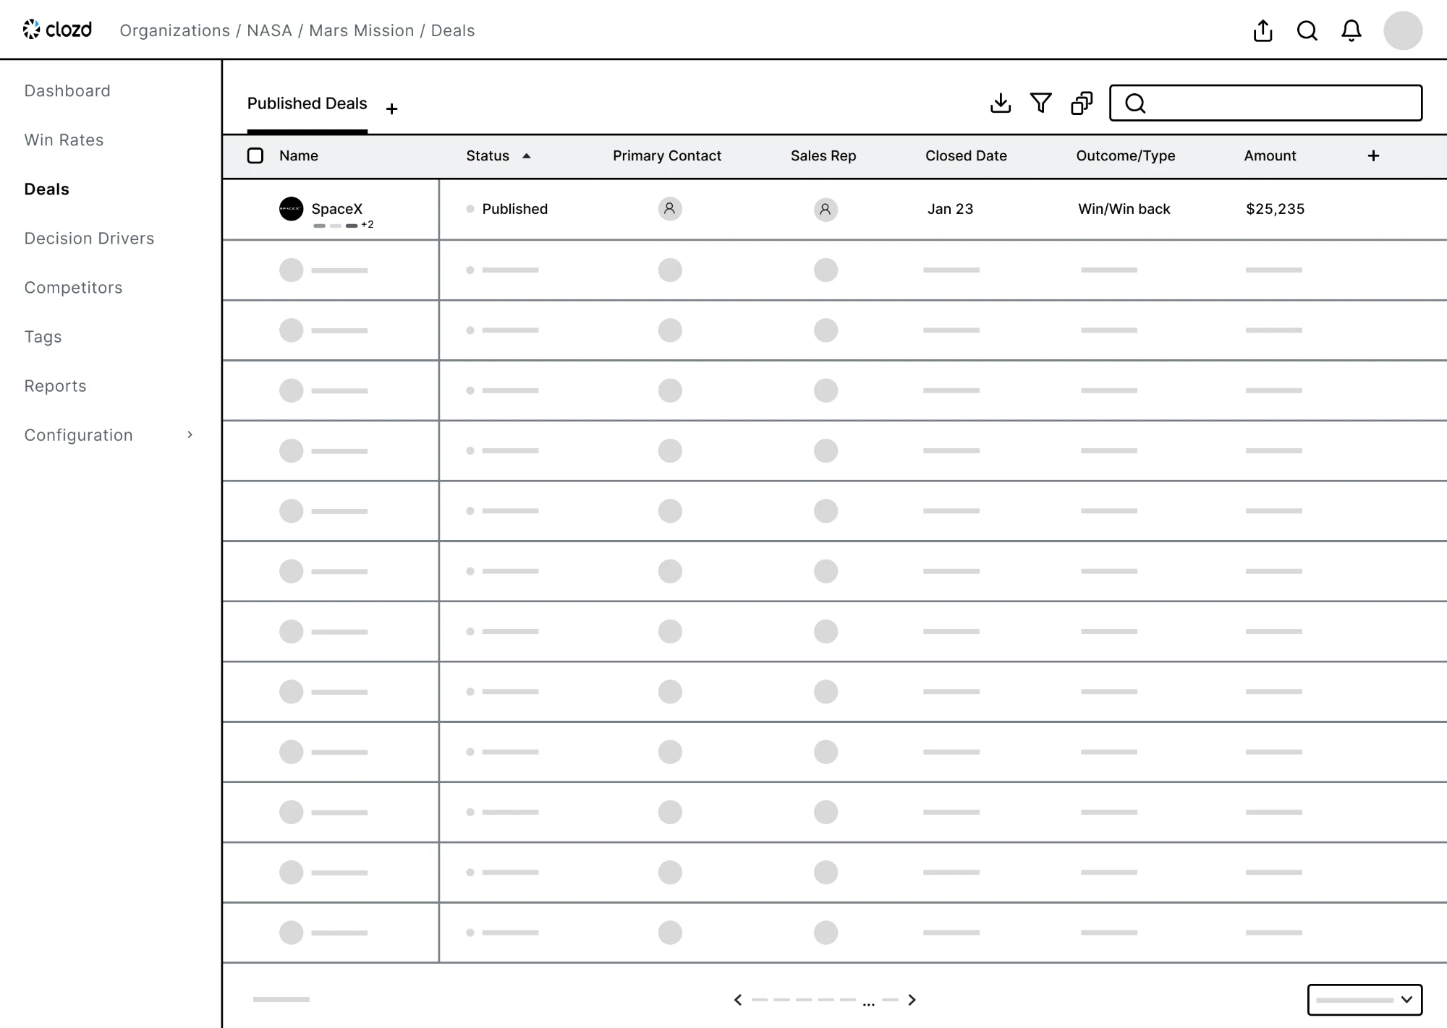
Task: Open Reports in sidebar
Action: click(55, 385)
